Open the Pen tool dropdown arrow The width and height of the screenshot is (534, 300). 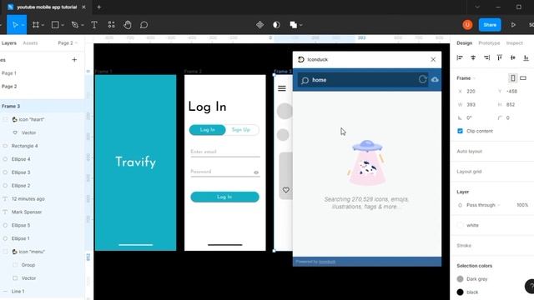click(82, 25)
